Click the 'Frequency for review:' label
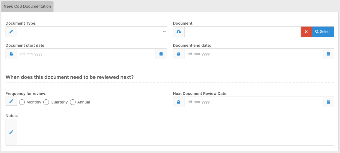This screenshot has width=340, height=153. tap(26, 94)
